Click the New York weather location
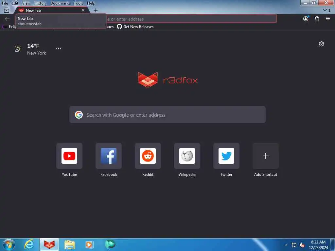 (x=37, y=53)
